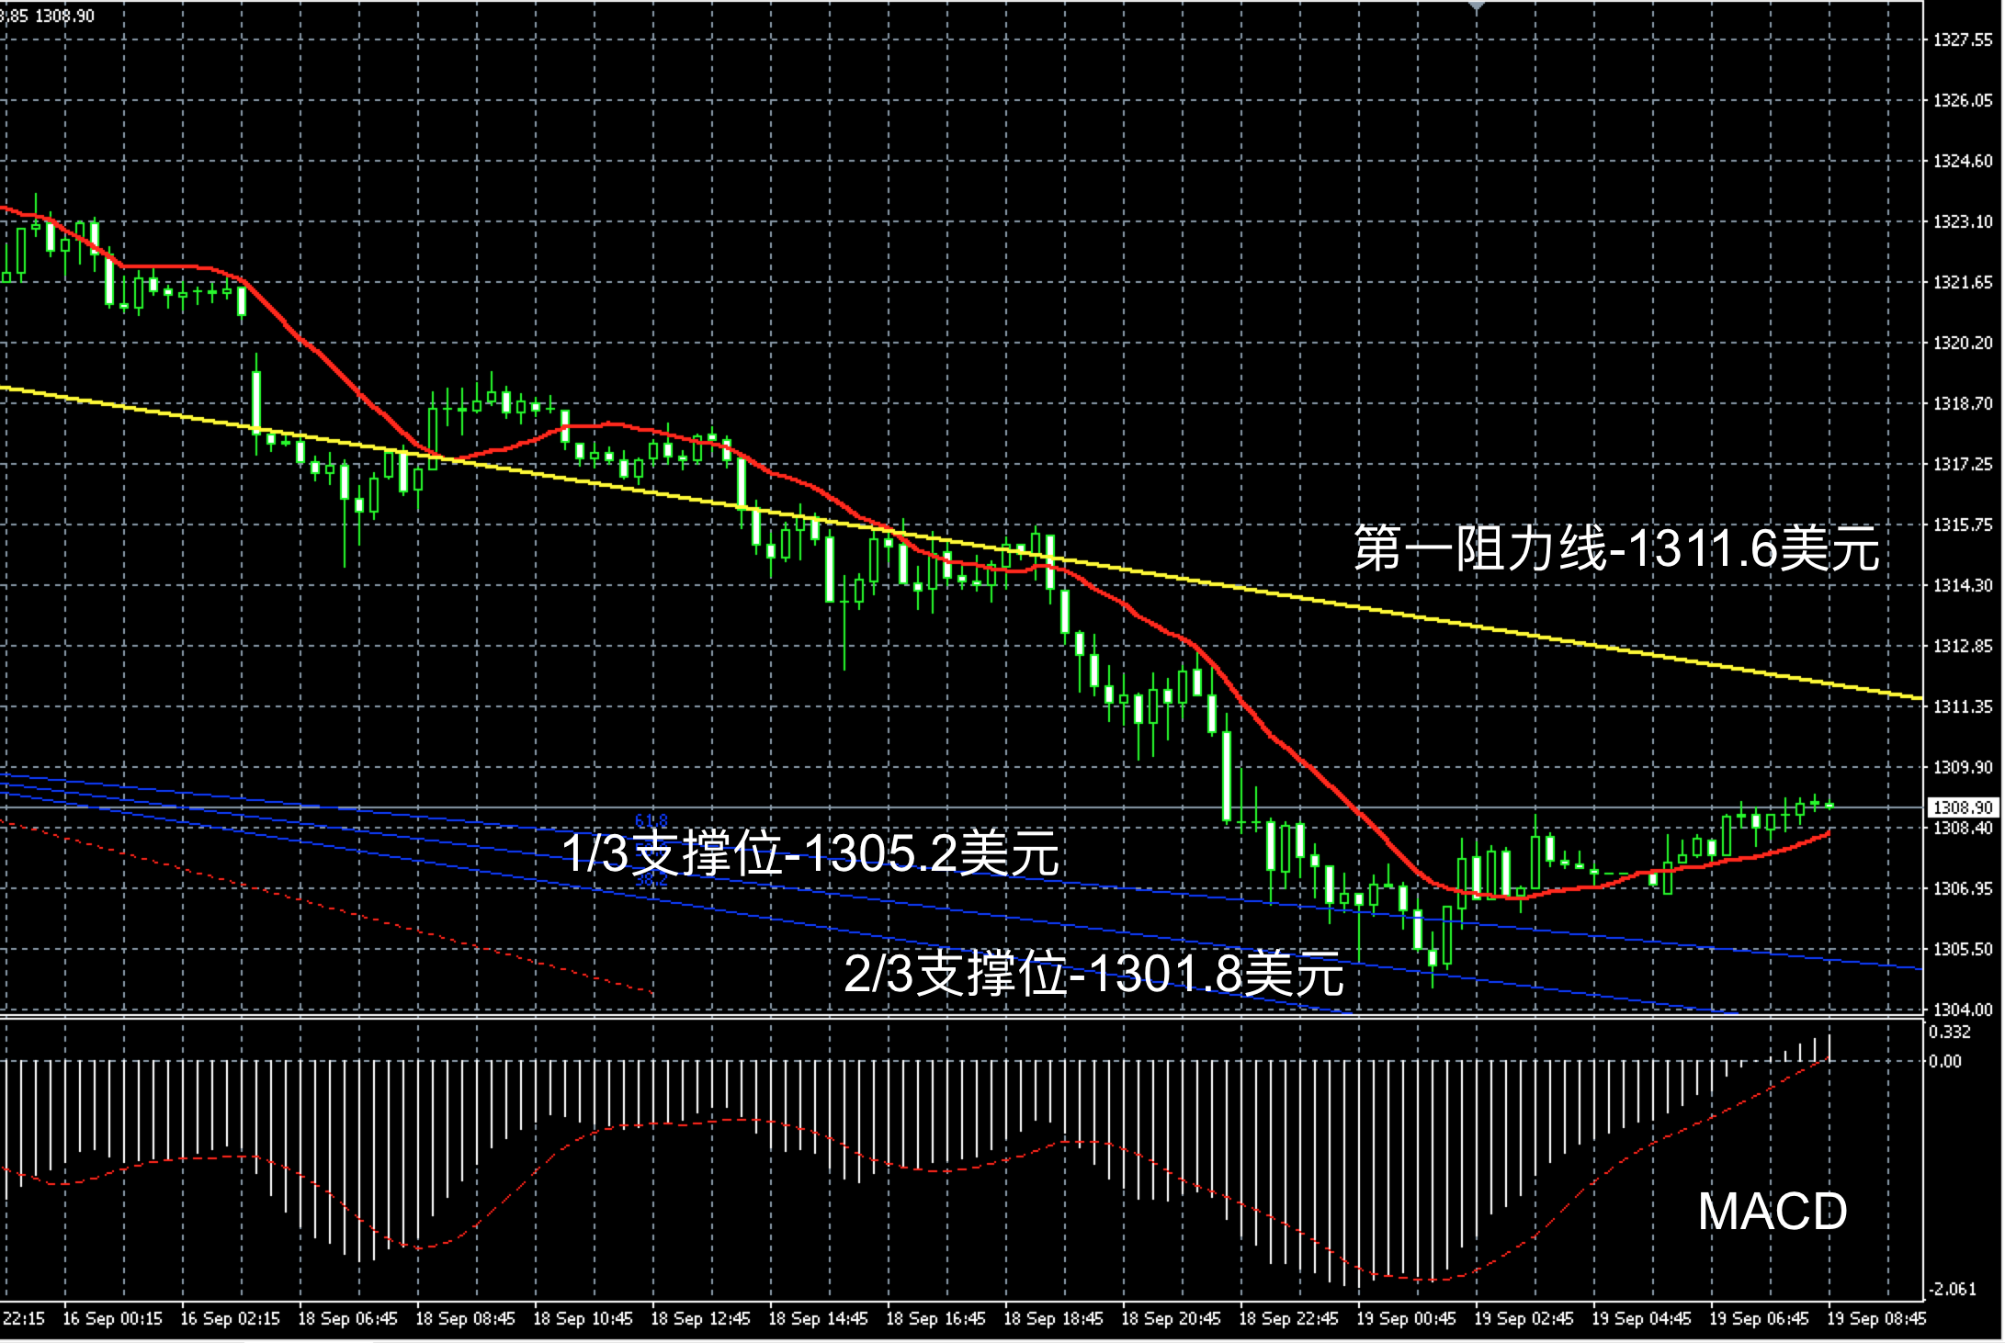Click the MACD 0.332 scale value

pos(1949,1032)
